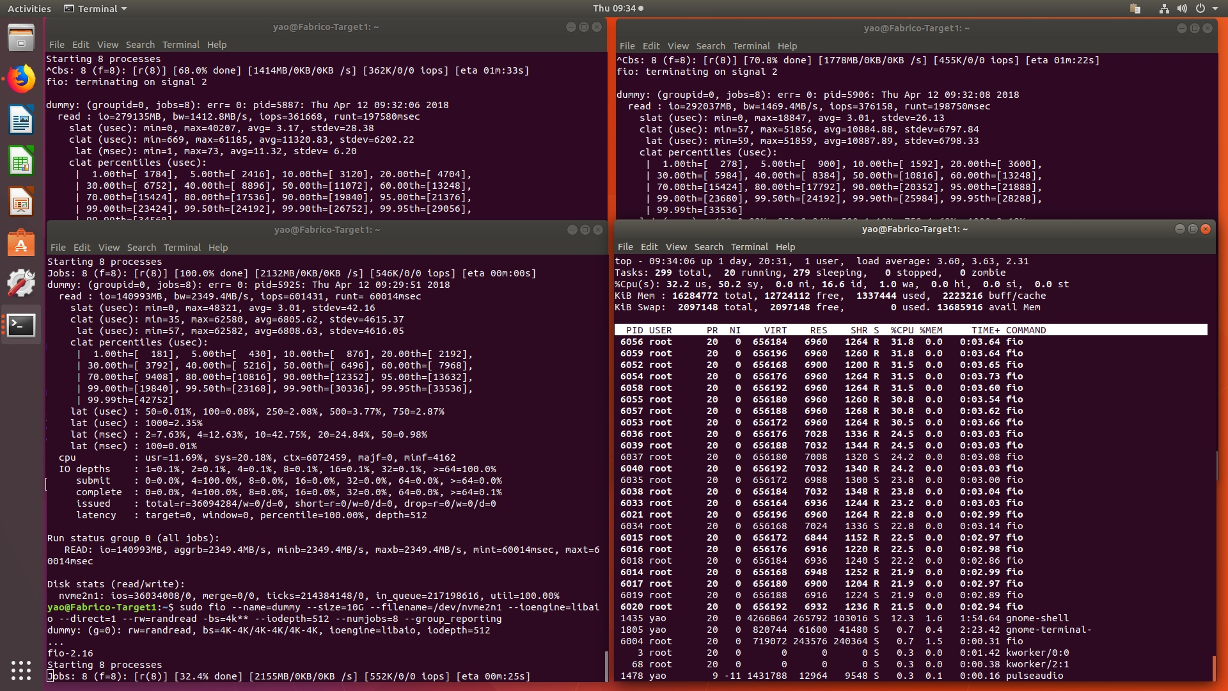Open Firefox from the dock

coord(21,79)
